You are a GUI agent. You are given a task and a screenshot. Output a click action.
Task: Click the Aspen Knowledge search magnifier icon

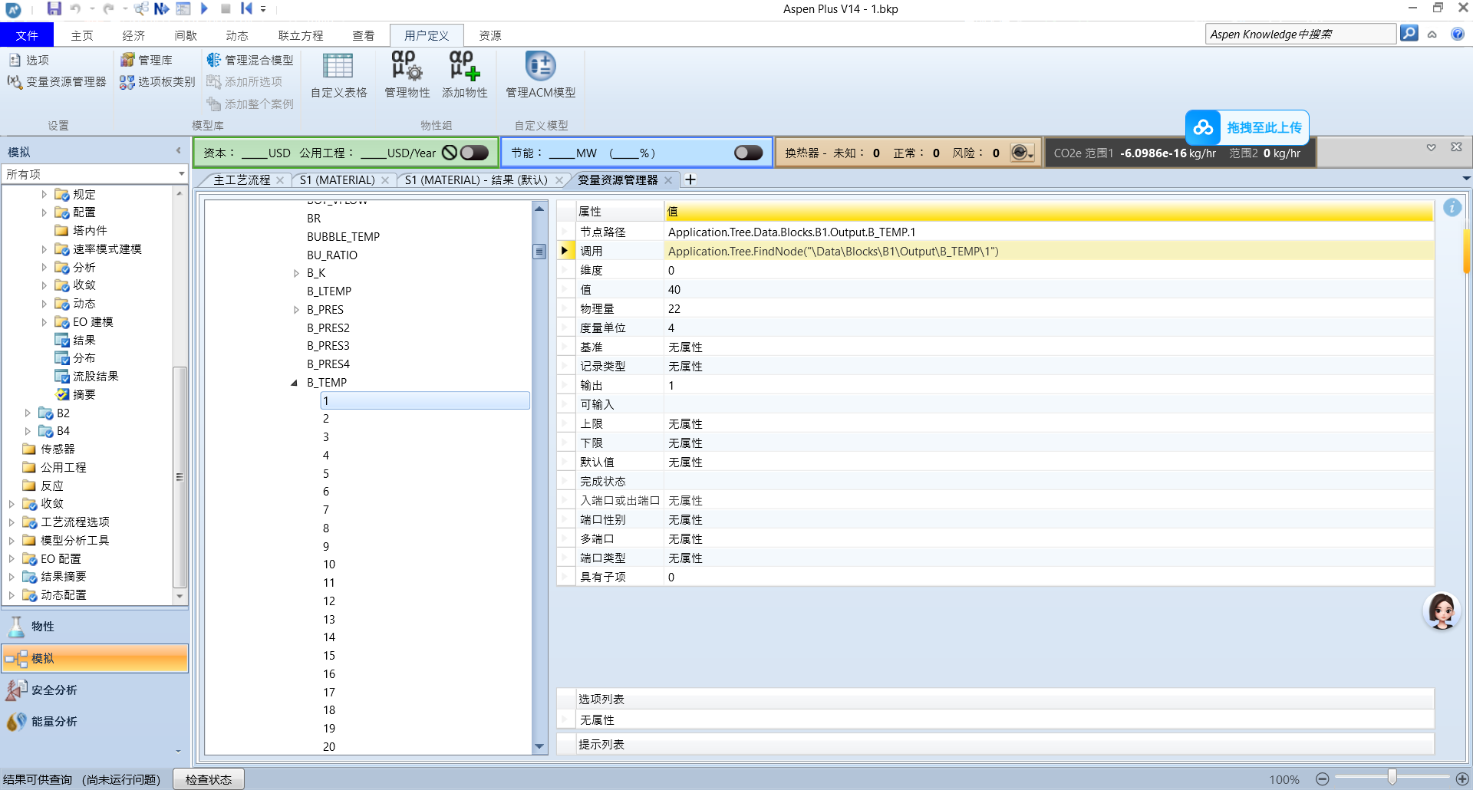pyautogui.click(x=1409, y=34)
